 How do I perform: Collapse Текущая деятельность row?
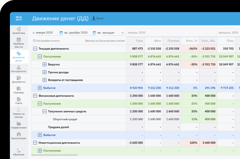pos(35,49)
